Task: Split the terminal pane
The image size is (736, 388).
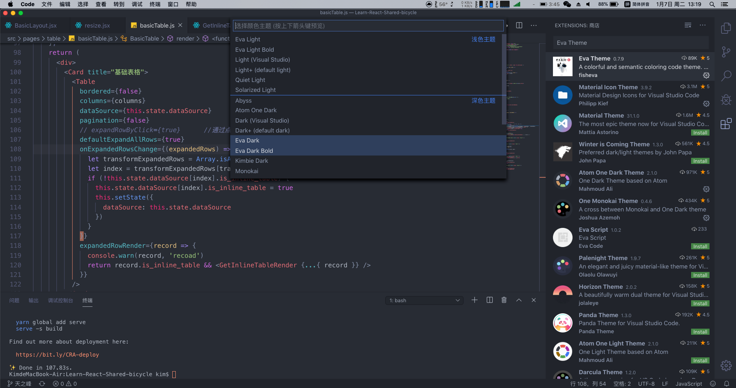Action: coord(490,300)
